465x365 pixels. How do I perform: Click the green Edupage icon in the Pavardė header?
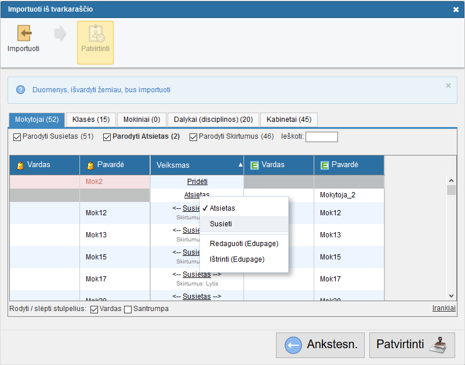[x=325, y=165]
